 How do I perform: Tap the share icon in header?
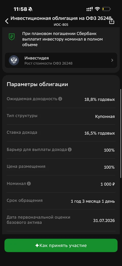112,21
